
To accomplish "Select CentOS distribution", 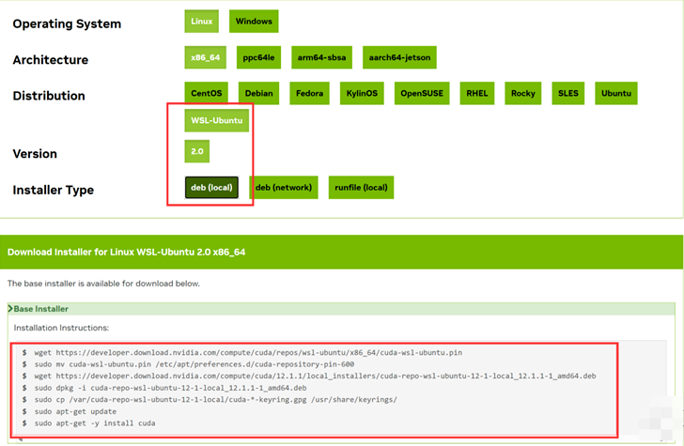I will (x=207, y=93).
